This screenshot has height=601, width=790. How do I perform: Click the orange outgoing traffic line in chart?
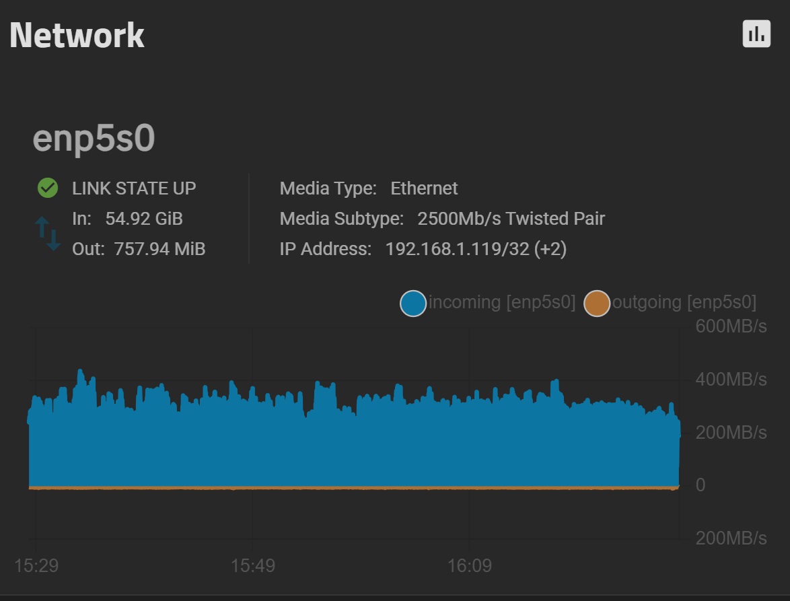pos(354,488)
